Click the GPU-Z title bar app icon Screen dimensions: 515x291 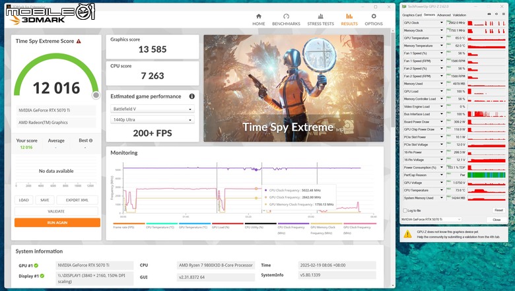click(404, 7)
